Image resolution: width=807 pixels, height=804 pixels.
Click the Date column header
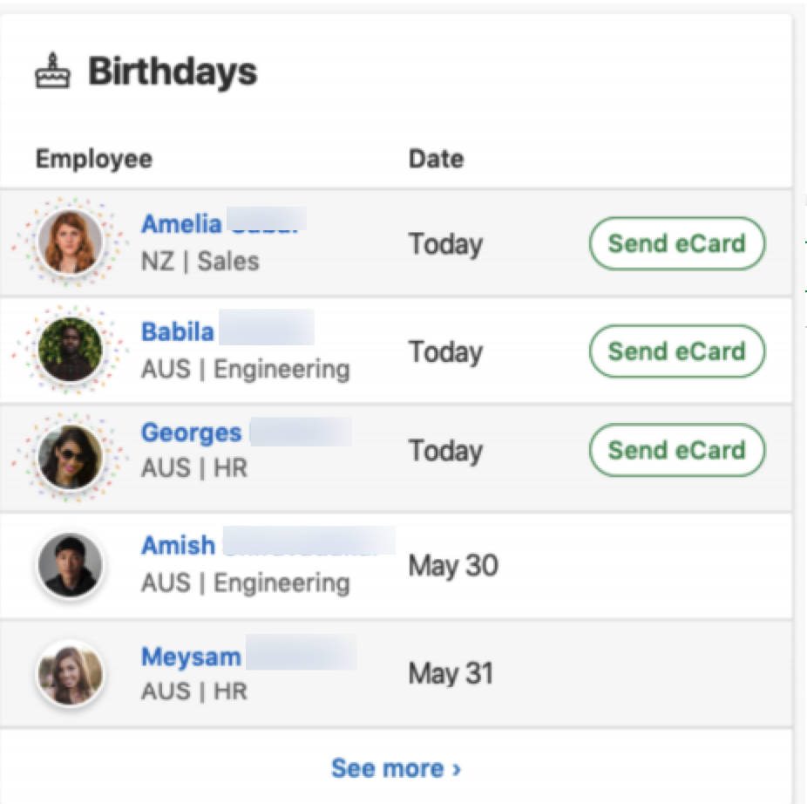click(x=437, y=159)
